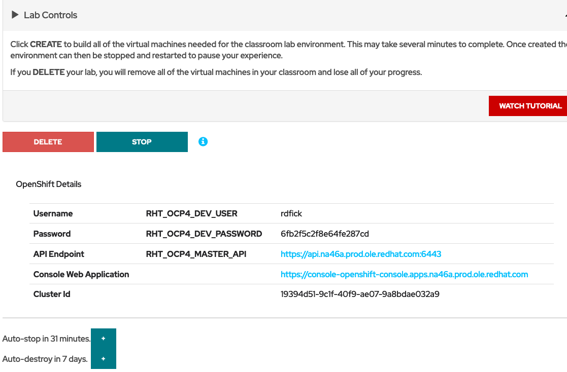The width and height of the screenshot is (567, 372).
Task: Click the Cluster Id value text
Action: [x=360, y=294]
